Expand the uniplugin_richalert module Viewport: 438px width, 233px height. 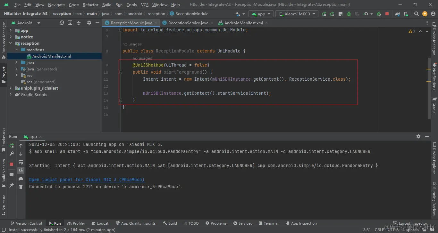click(x=11, y=88)
